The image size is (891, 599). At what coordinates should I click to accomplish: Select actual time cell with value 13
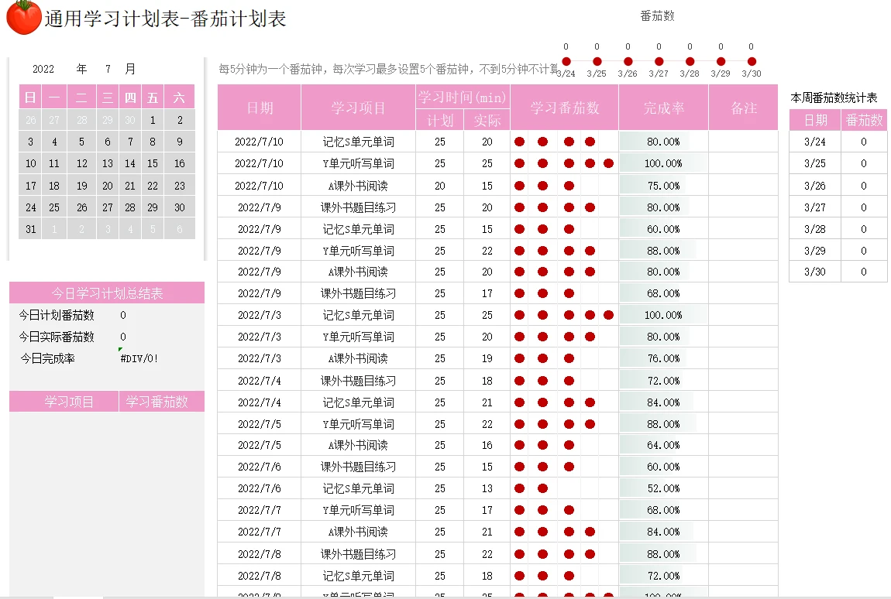(487, 489)
